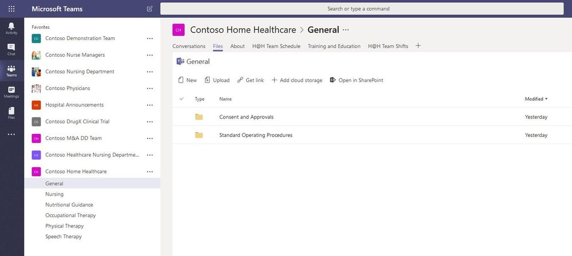
Task: Add a new tab with plus icon
Action: [418, 46]
